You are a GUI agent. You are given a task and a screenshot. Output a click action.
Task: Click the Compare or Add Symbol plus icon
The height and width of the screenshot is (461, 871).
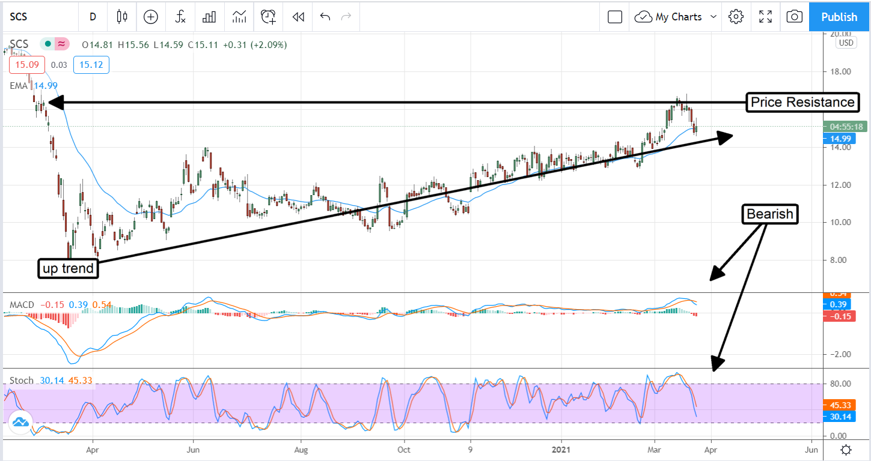150,17
